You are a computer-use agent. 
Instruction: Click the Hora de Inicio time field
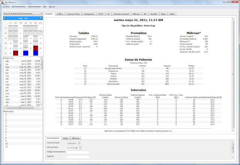[x=73, y=148]
